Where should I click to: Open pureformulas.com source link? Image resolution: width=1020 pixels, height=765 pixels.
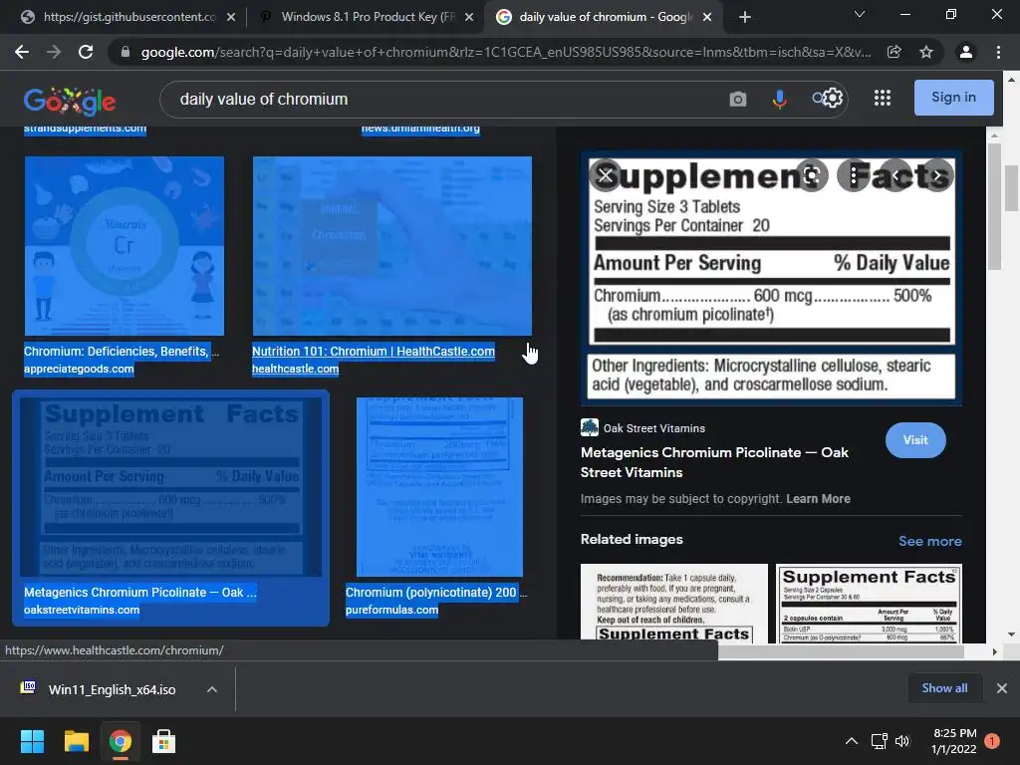point(391,611)
